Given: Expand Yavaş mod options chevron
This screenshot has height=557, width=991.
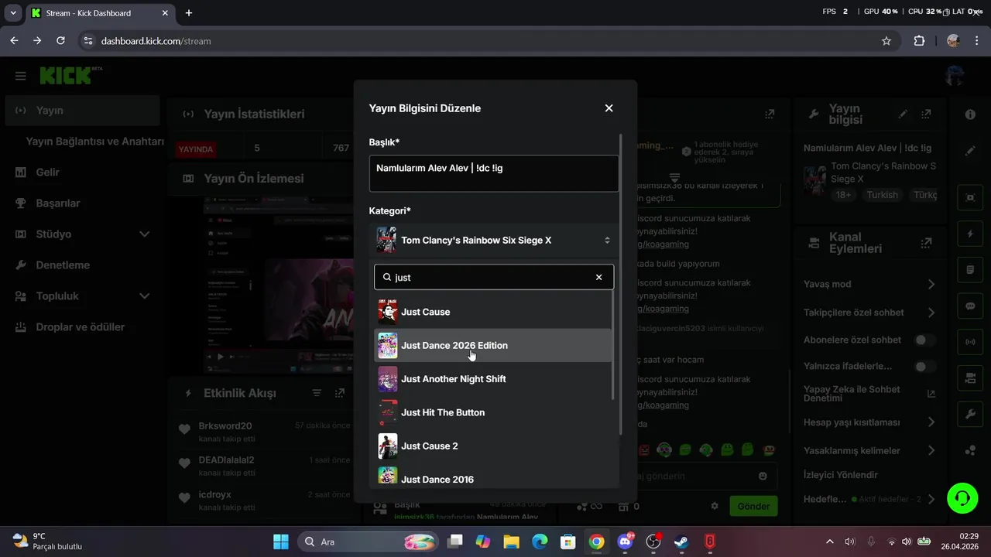Looking at the screenshot, I should click(x=931, y=284).
